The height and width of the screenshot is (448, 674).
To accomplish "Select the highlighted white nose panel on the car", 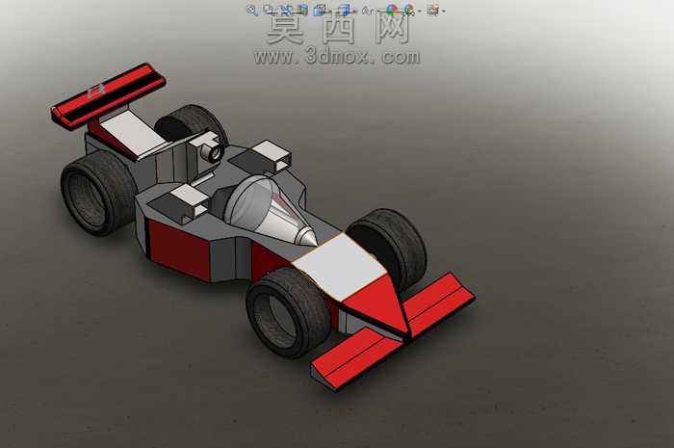I will point(340,268).
